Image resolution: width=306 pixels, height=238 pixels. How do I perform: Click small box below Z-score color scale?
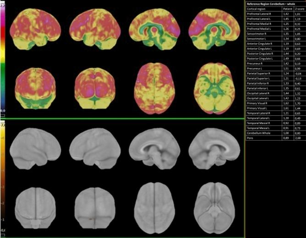3,235
